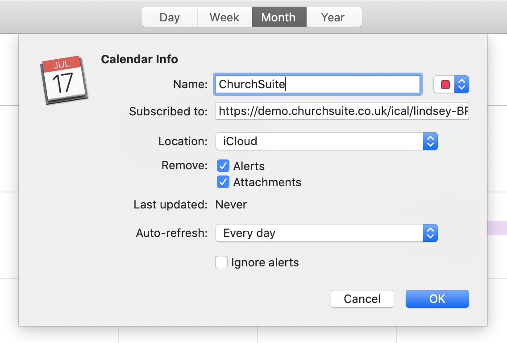Switch to Day view
The height and width of the screenshot is (343, 507).
[169, 17]
